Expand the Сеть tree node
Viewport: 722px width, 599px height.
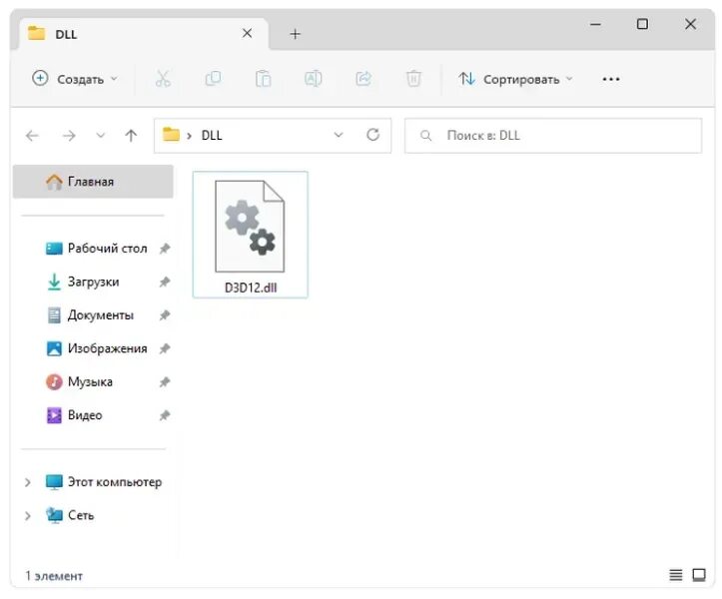(x=28, y=516)
